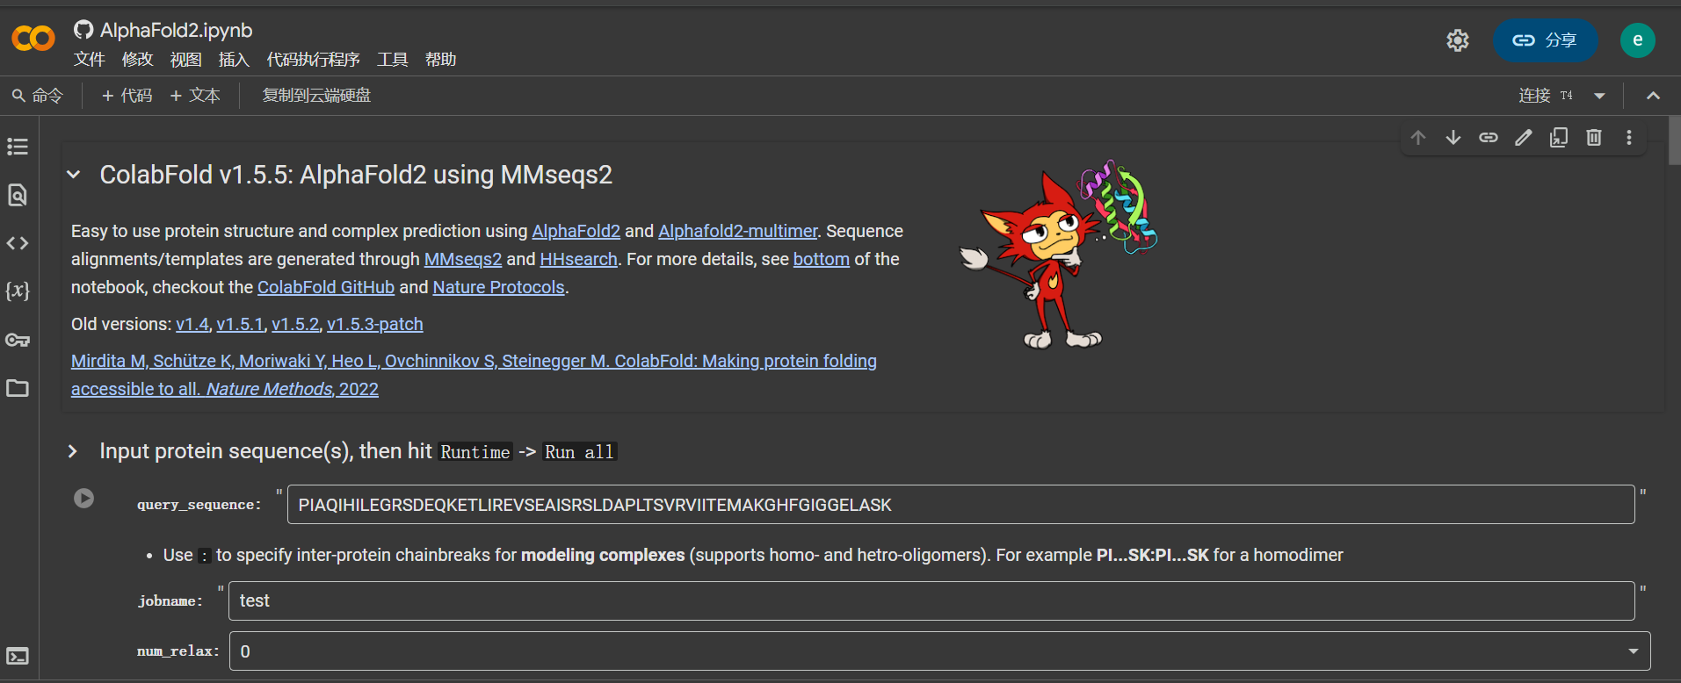
Task: Open the code snippets sidebar icon
Action: 18,243
